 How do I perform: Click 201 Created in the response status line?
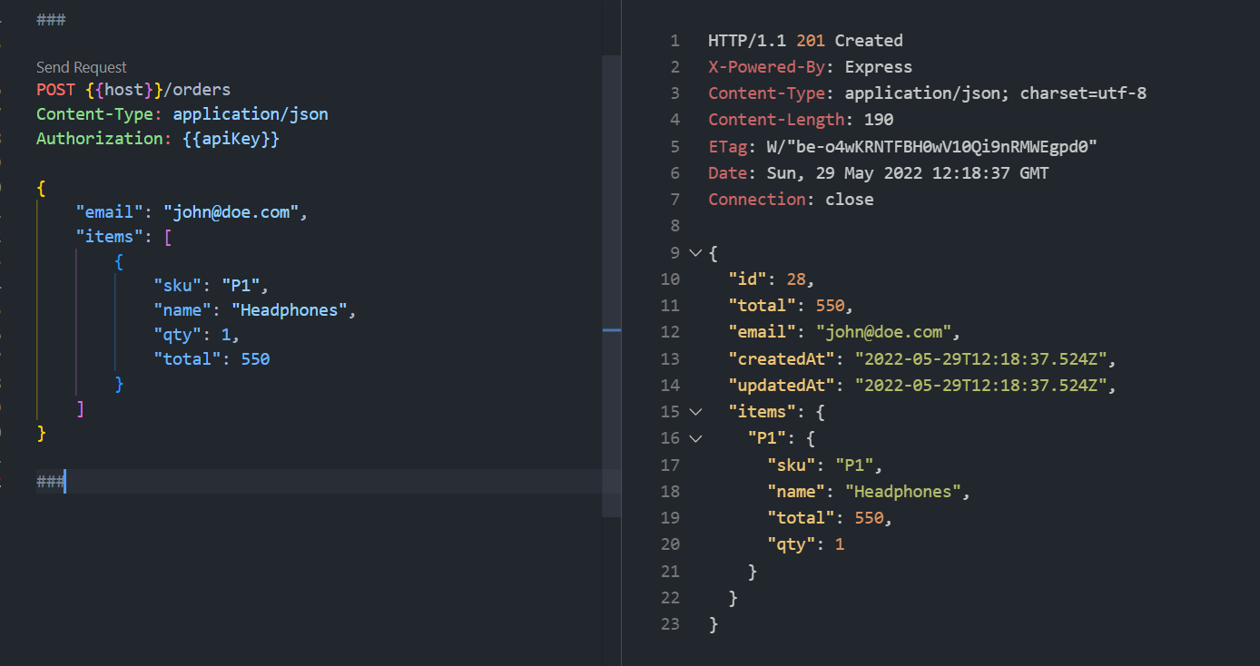[x=850, y=41]
